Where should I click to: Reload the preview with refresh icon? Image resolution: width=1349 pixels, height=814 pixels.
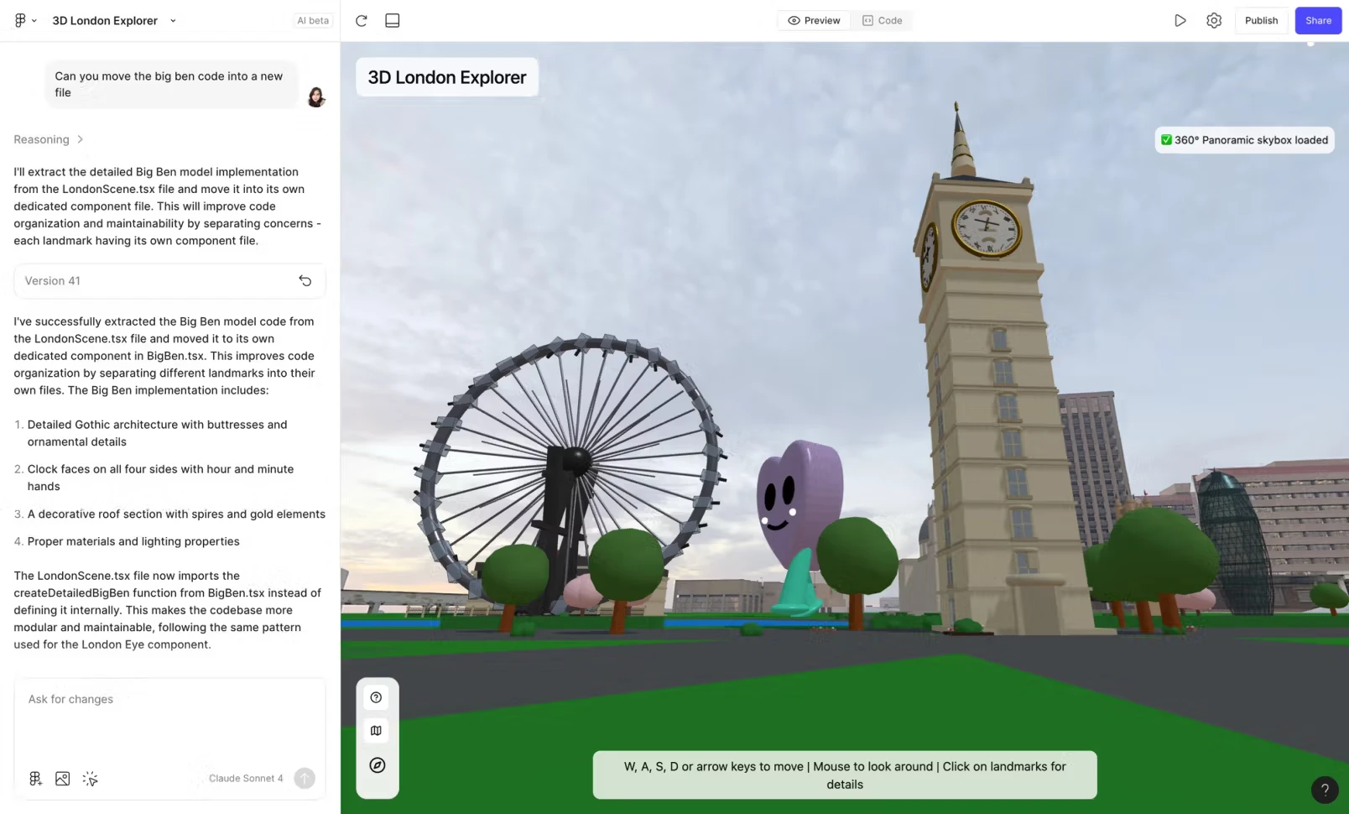tap(362, 20)
